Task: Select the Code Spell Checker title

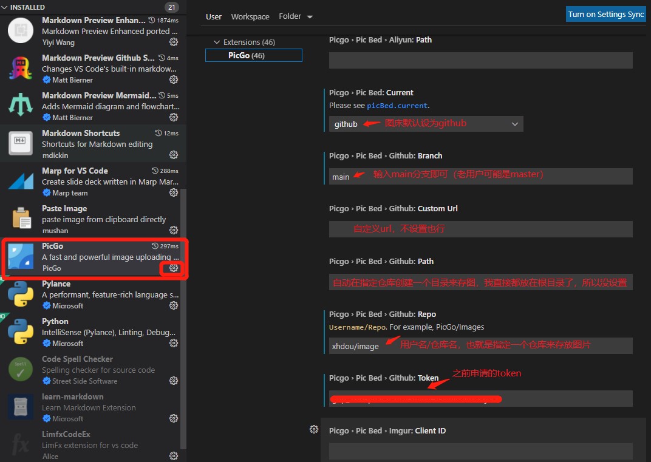Action: pos(77,359)
